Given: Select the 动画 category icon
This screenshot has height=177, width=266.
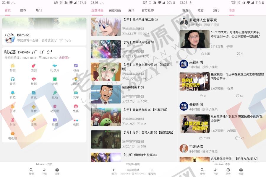Looking at the screenshot, I should (76, 65).
